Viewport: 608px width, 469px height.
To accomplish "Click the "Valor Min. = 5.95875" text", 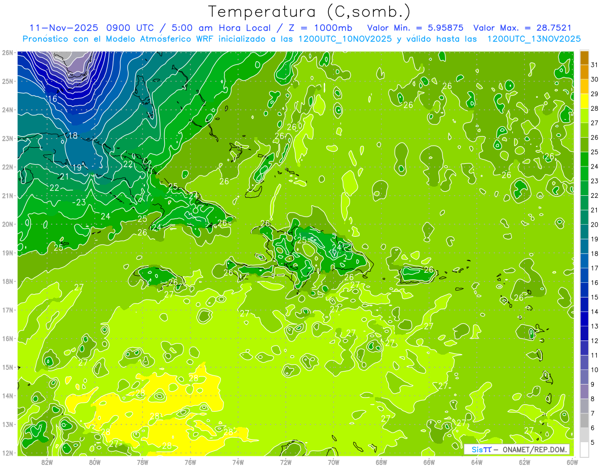I will click(x=416, y=28).
